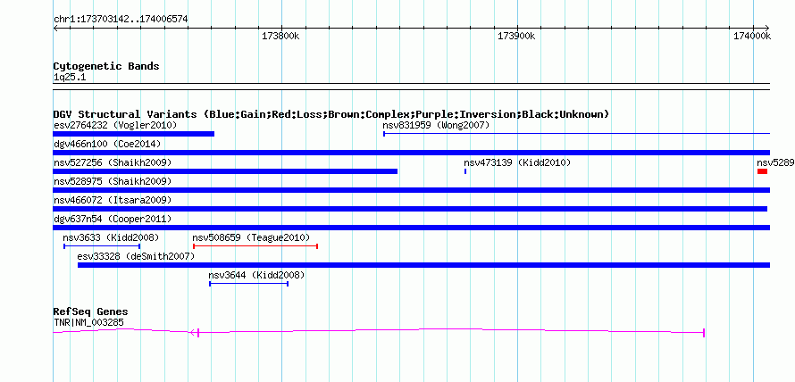The image size is (795, 382).
Task: Open the nsv466072 (Itsara2009) label
Action: (x=113, y=200)
